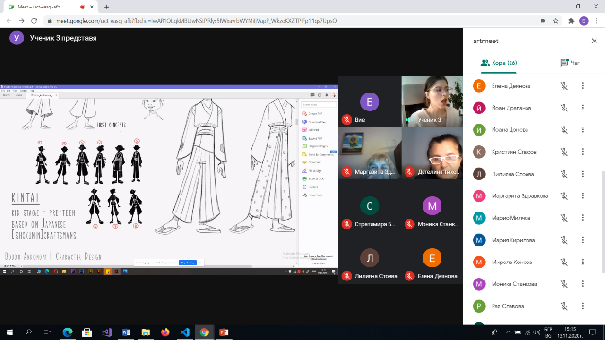Select the Маргарита video tile with sunflower picture
This screenshot has width=605, height=340.
point(370,153)
